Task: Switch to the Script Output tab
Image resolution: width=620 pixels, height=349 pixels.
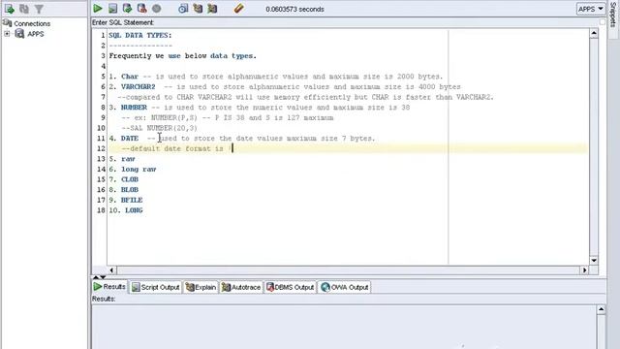Action: (x=155, y=287)
